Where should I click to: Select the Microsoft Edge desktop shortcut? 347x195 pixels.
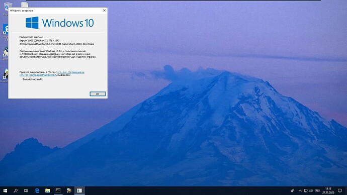6,33
